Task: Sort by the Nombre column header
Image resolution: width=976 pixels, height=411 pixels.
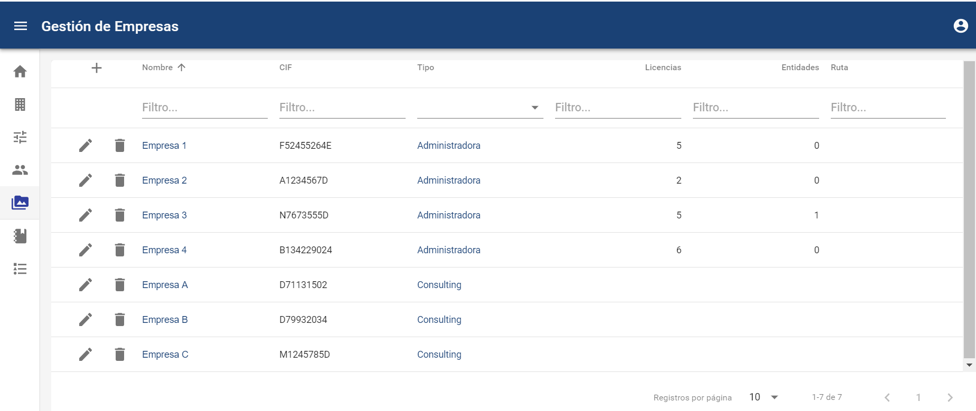Action: coord(157,68)
